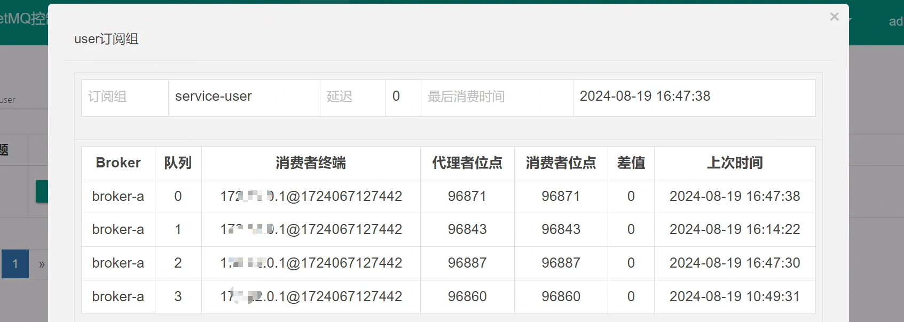The height and width of the screenshot is (322, 904).
Task: Select page 1 in the pagination
Action: pyautogui.click(x=15, y=264)
